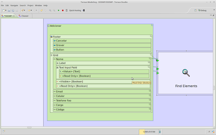
Task: Collapse the Nome row
Action: [150, 58]
